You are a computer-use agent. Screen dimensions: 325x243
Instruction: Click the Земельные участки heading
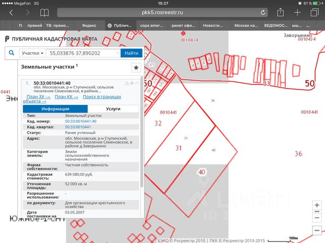coord(48,67)
